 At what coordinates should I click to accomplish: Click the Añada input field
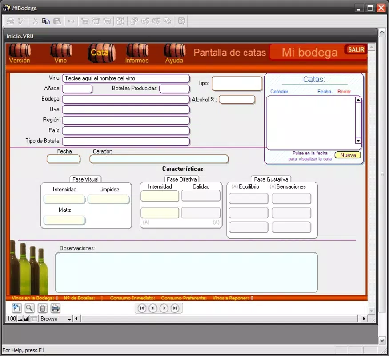77,89
